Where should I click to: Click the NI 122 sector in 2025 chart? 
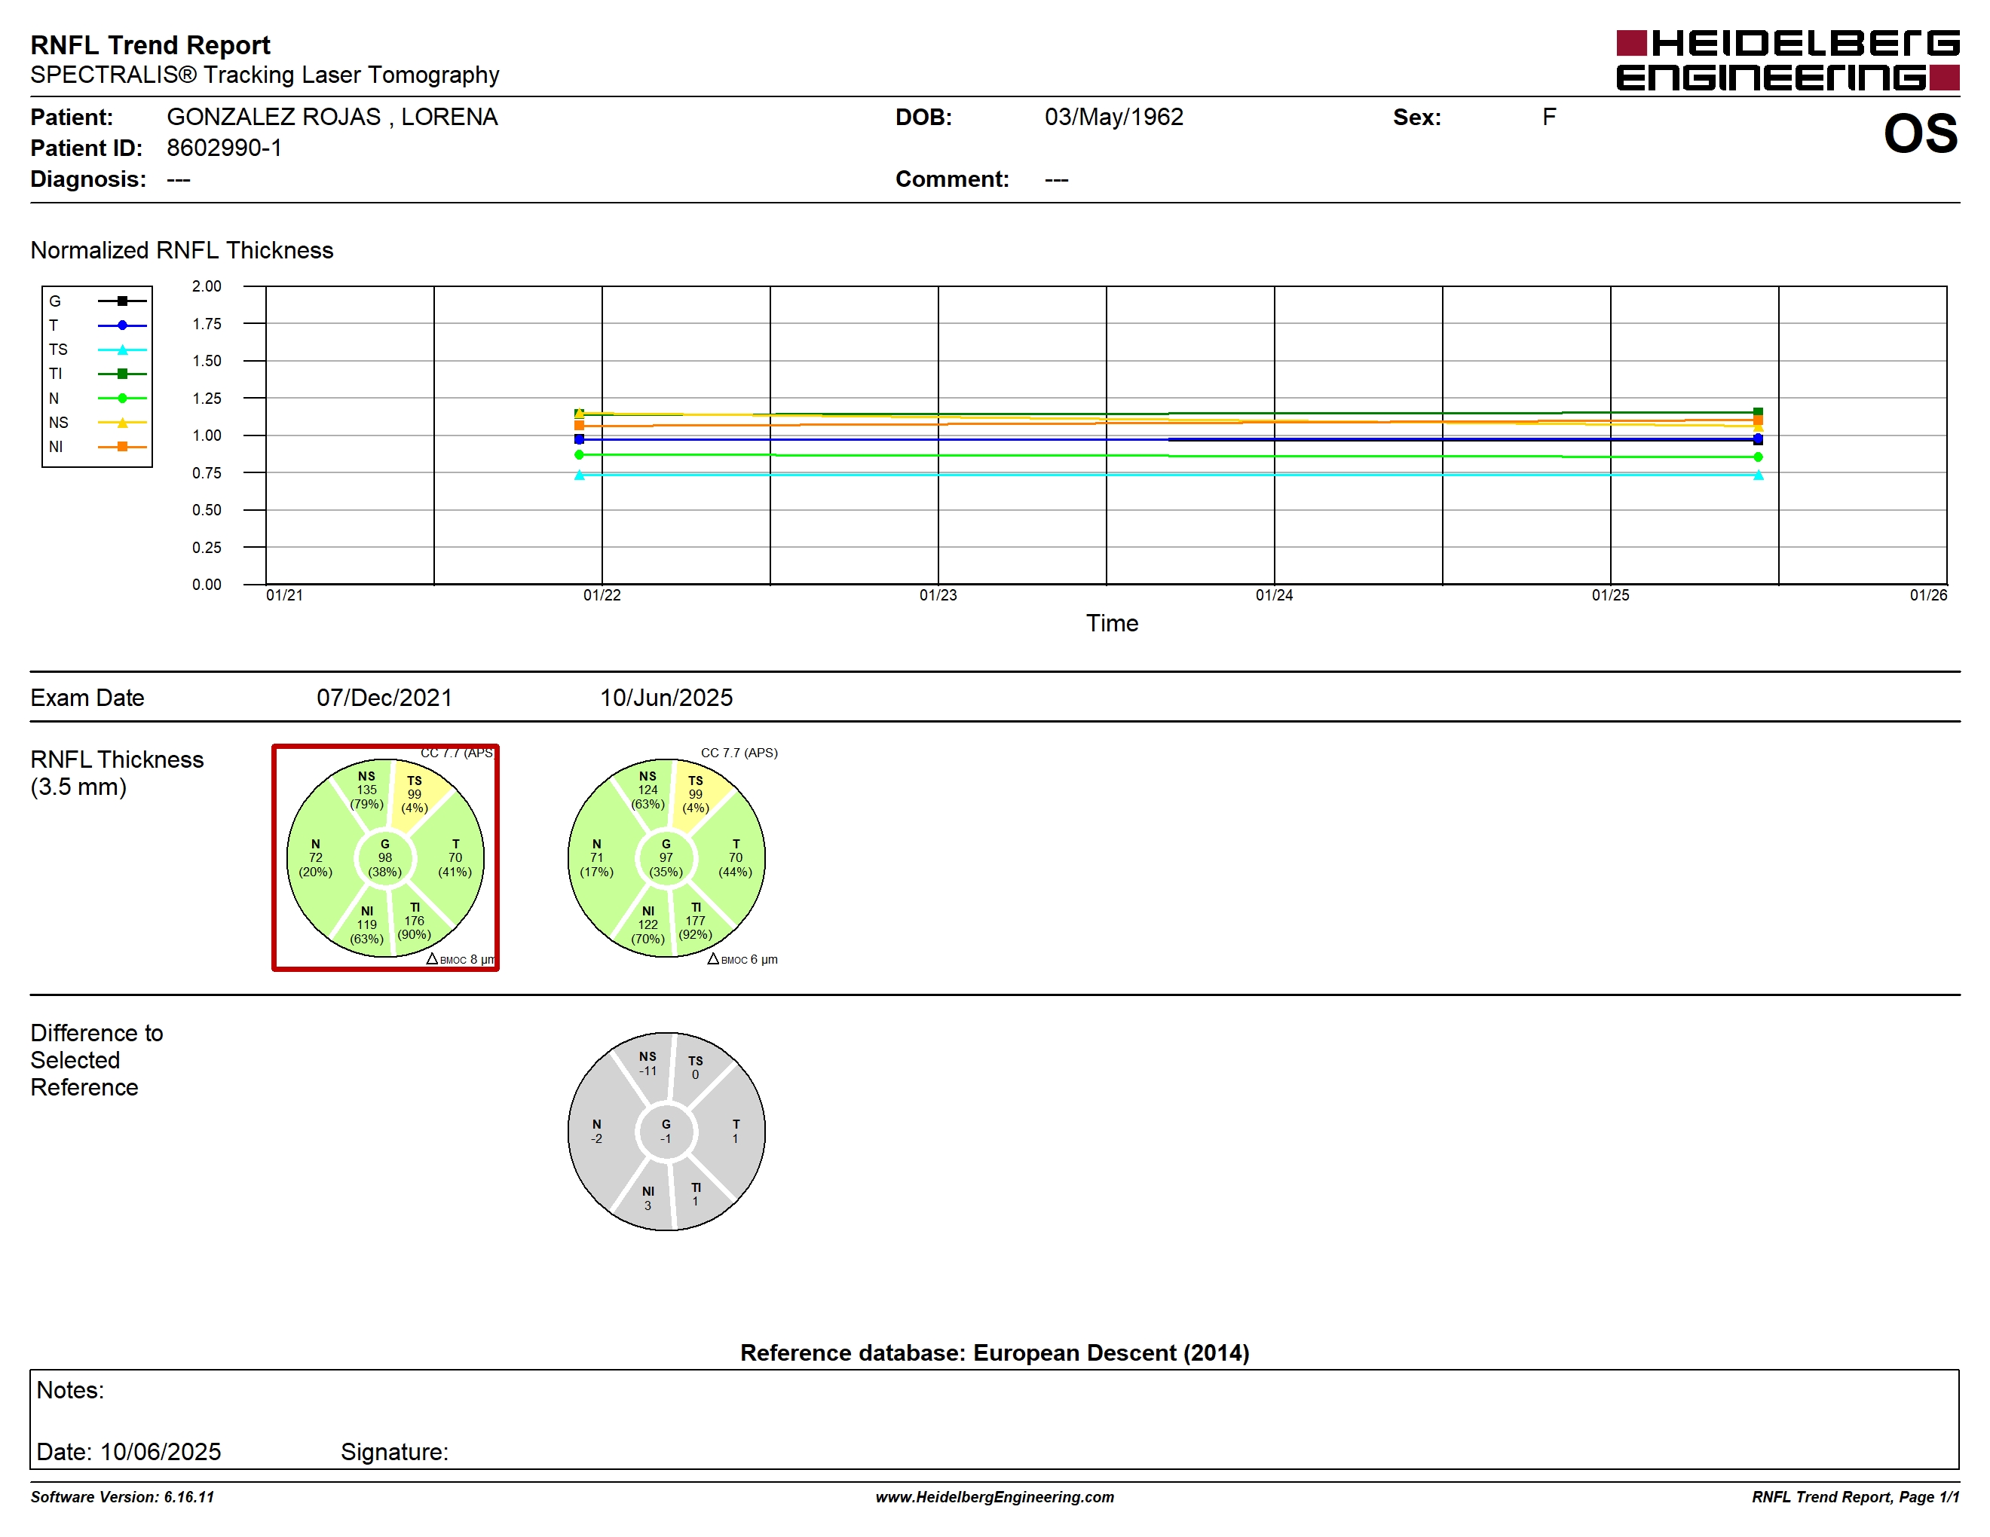648,924
